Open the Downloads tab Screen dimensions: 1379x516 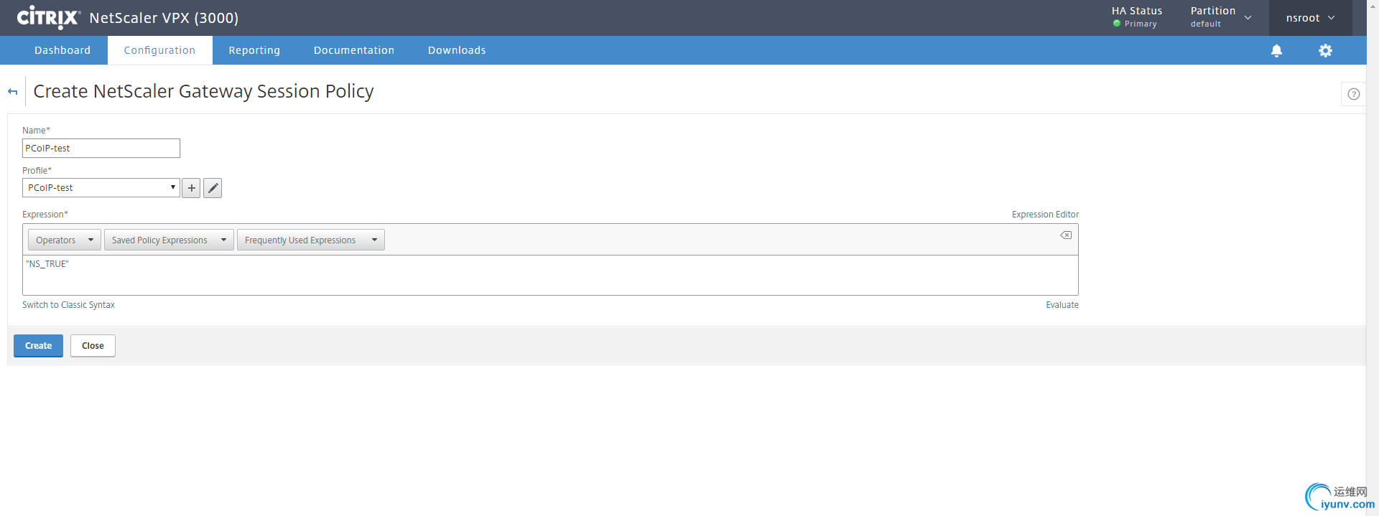[457, 50]
